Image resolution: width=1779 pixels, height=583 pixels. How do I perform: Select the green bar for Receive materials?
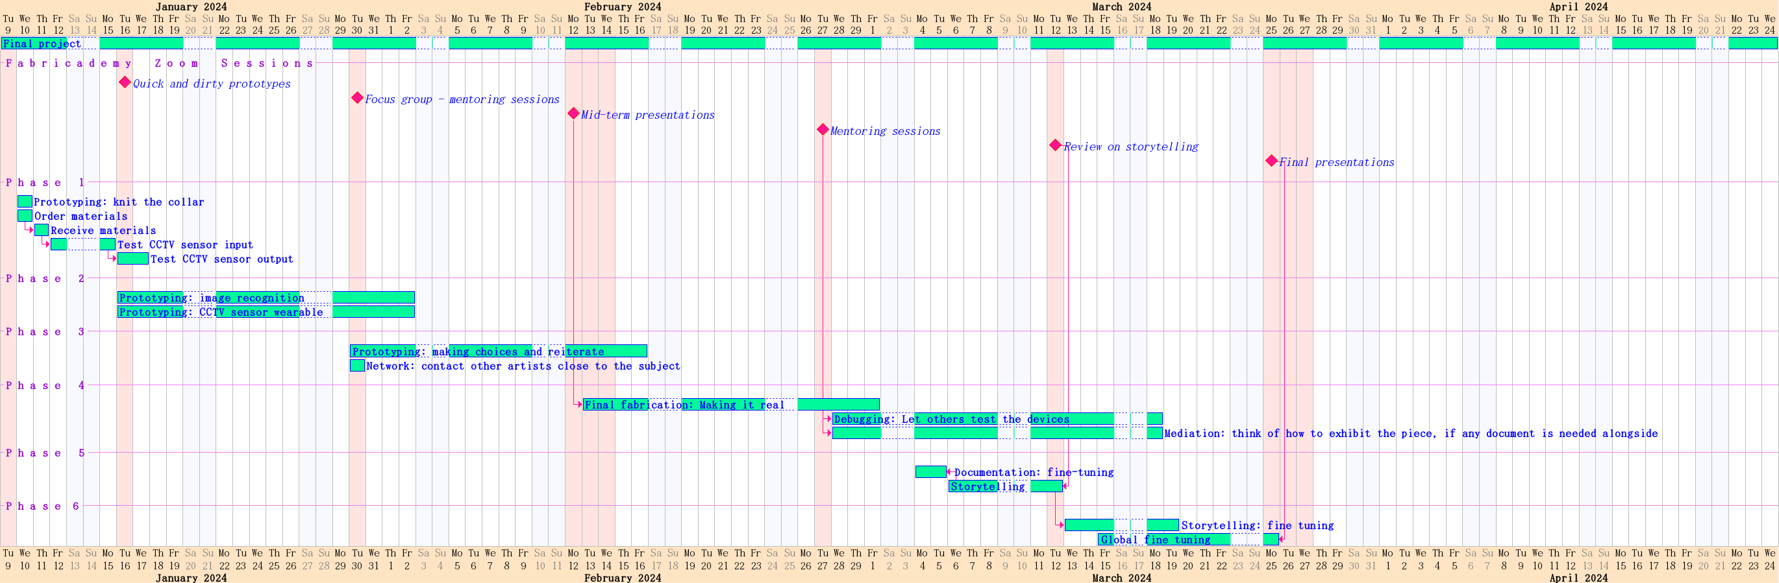coord(42,230)
